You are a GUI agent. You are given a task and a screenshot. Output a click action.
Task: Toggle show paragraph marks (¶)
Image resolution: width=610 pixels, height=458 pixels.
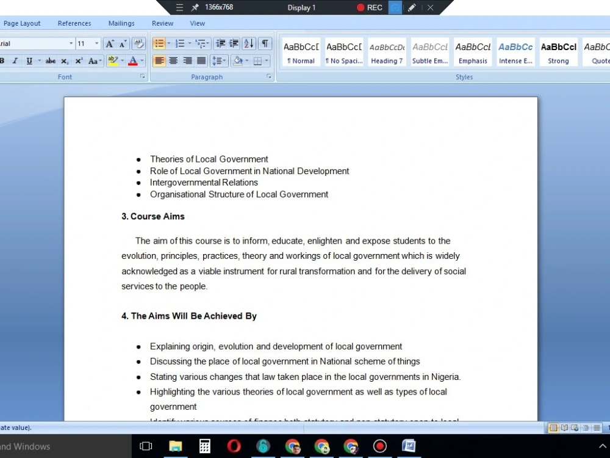click(x=265, y=43)
